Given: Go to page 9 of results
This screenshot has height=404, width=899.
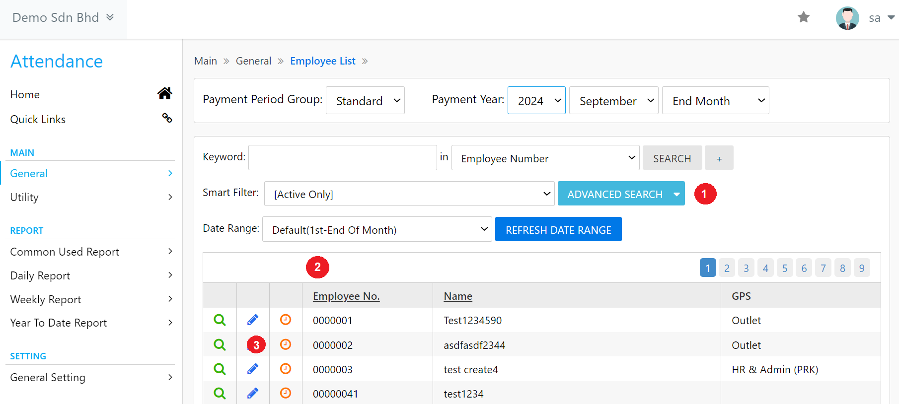Looking at the screenshot, I should [x=862, y=268].
